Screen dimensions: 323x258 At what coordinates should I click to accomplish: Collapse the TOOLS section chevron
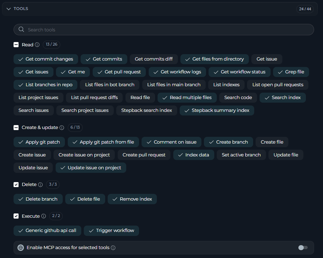[x=9, y=9]
